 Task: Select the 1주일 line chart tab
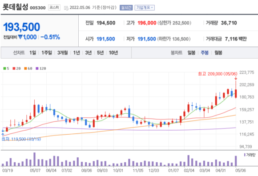(47, 53)
